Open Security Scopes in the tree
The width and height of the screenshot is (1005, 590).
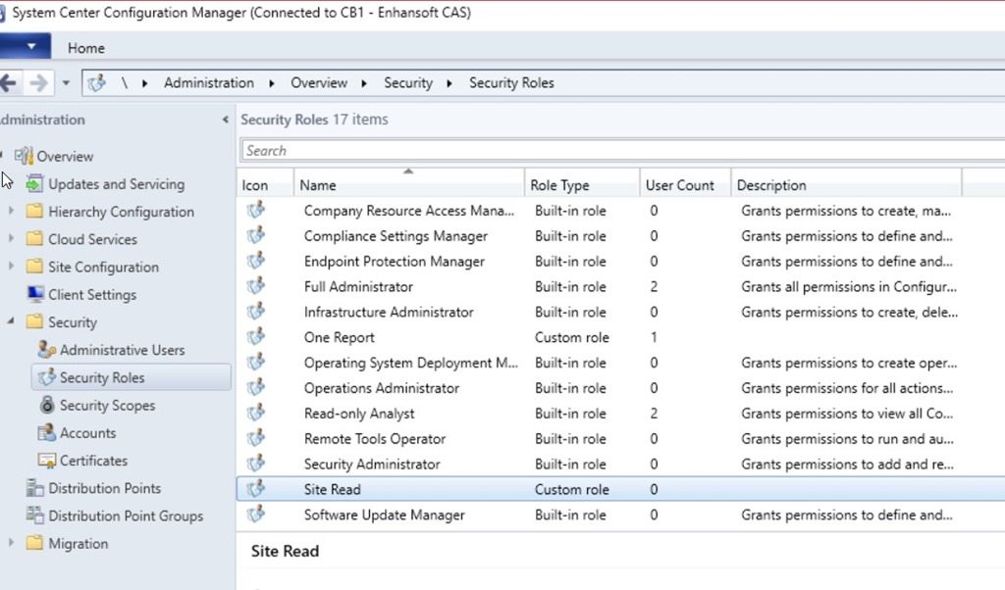[x=108, y=405]
